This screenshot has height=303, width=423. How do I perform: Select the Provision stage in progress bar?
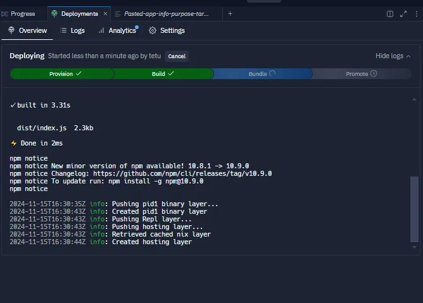pos(62,73)
